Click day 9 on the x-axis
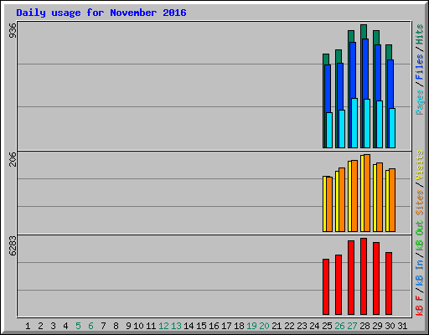 point(128,326)
